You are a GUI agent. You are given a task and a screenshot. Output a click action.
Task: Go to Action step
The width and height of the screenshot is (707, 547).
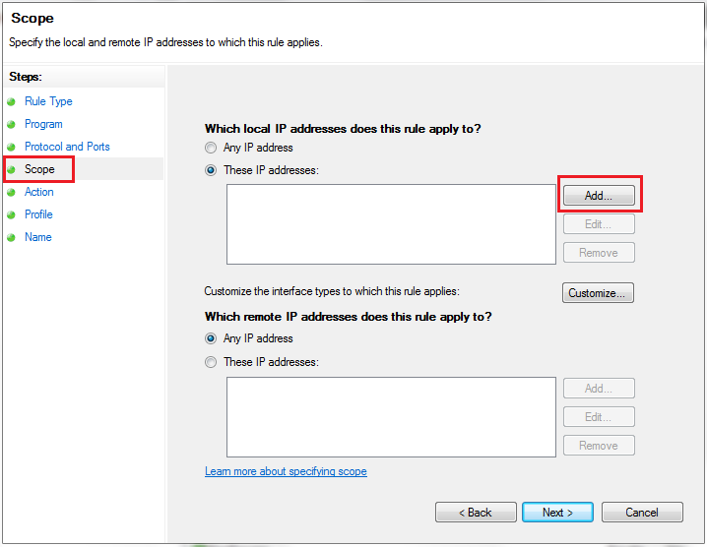pyautogui.click(x=38, y=192)
